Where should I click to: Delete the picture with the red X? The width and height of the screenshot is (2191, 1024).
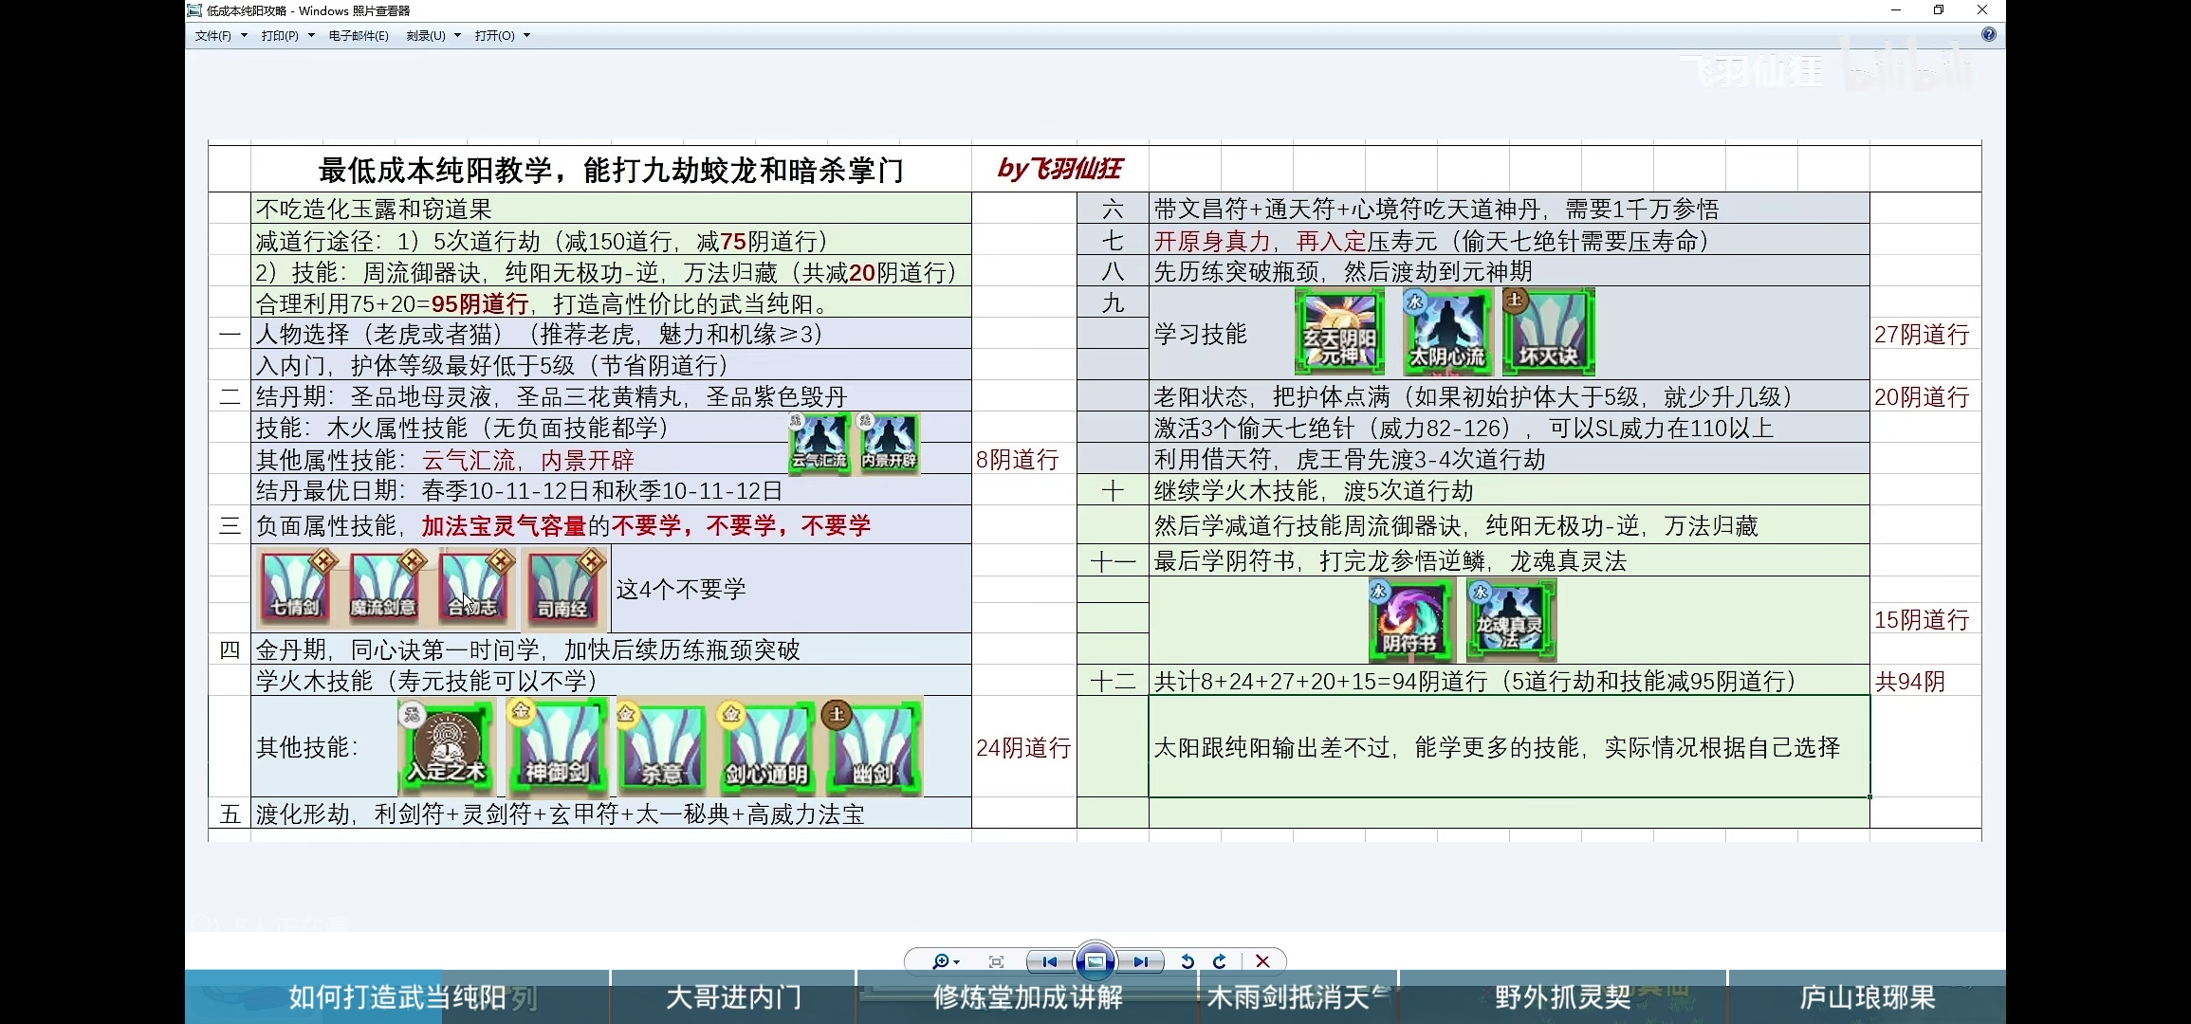(x=1262, y=961)
